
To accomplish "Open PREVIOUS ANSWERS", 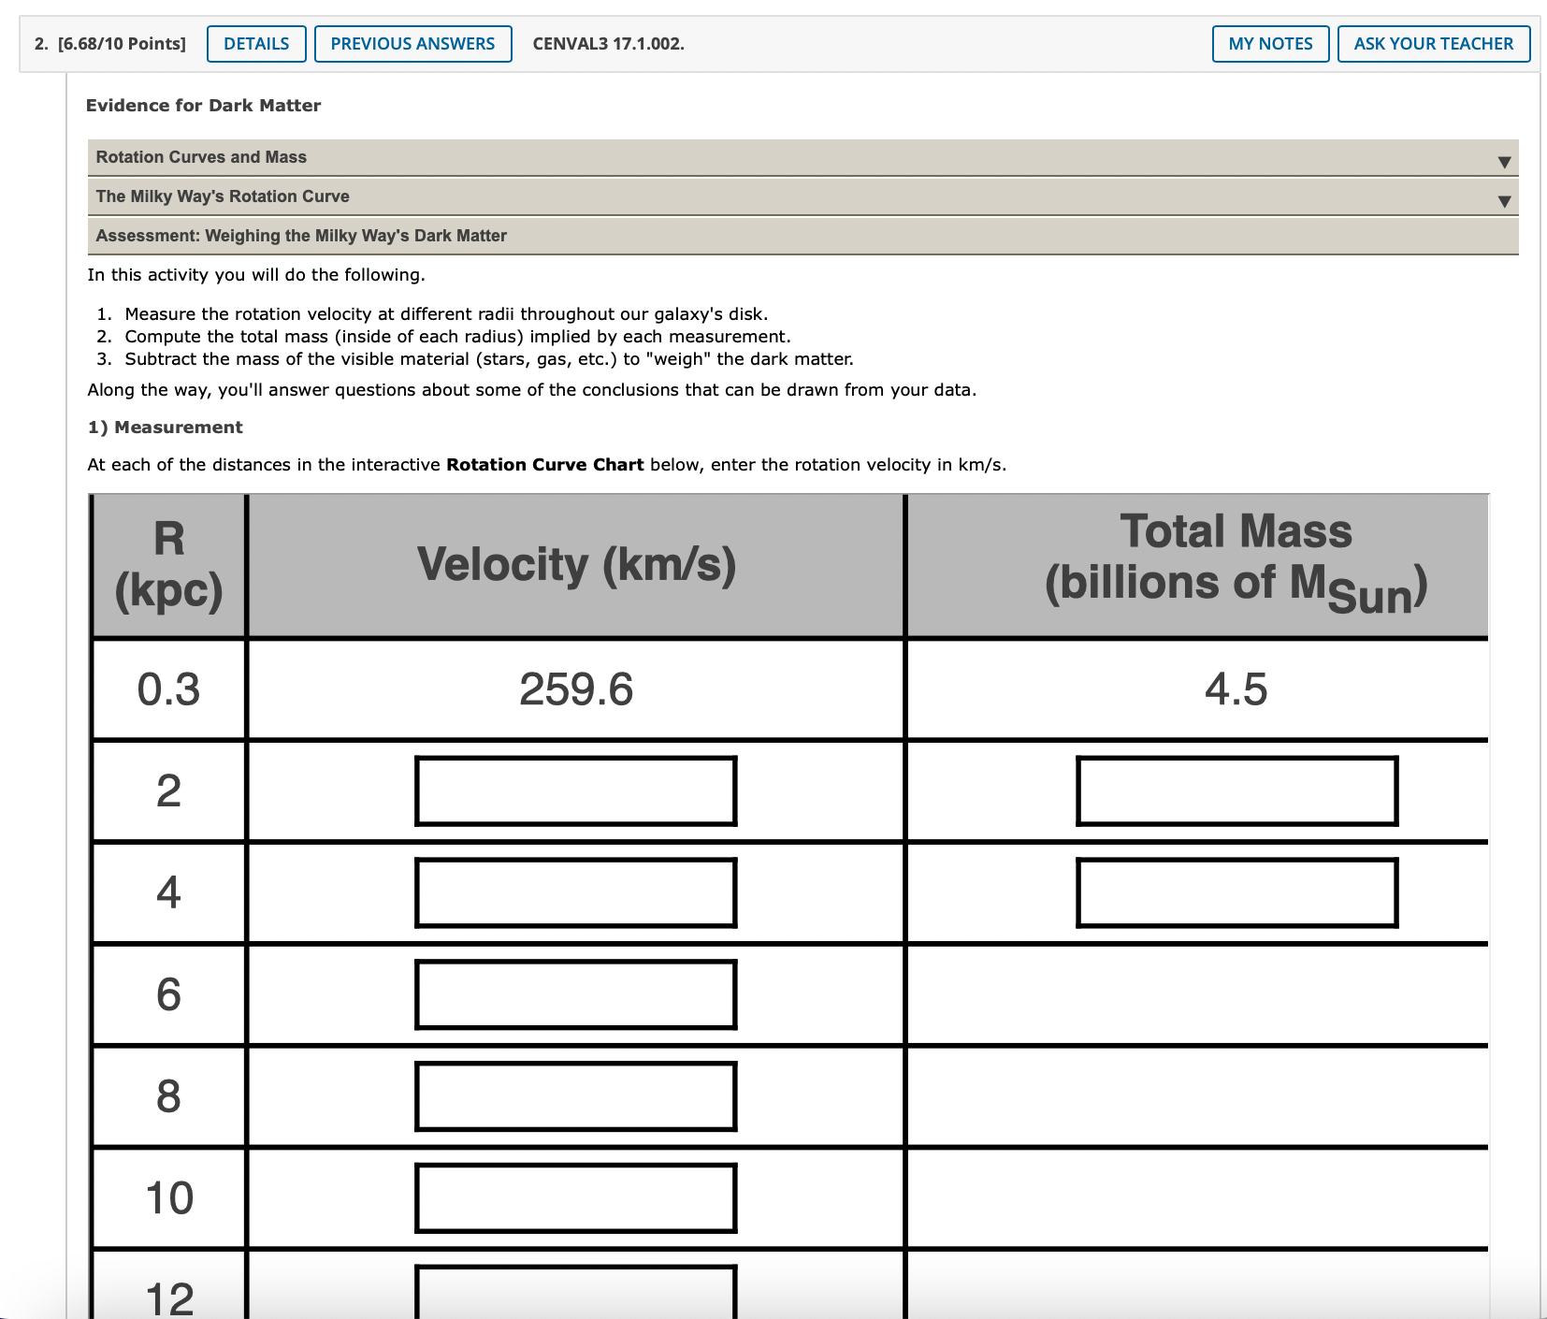I will click(x=412, y=43).
